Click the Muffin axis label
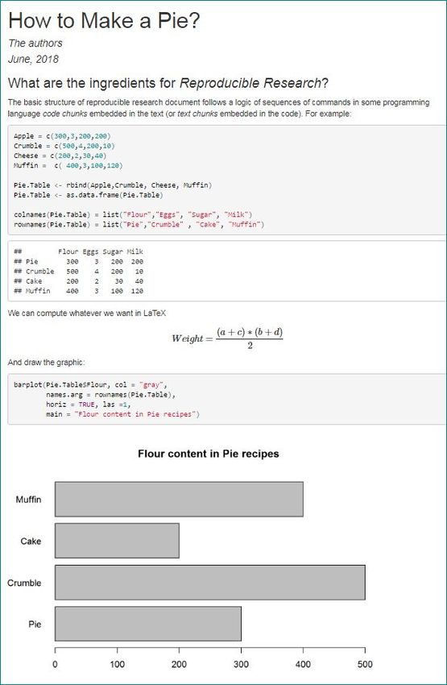The image size is (447, 685). click(28, 500)
